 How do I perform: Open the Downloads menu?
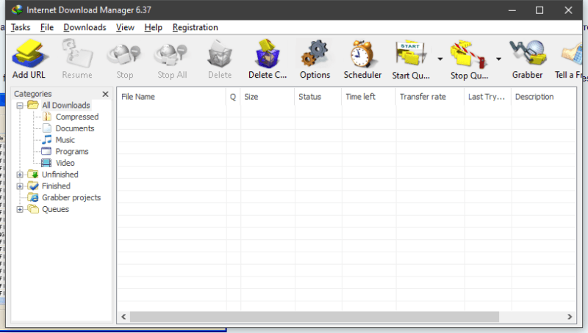pos(85,27)
